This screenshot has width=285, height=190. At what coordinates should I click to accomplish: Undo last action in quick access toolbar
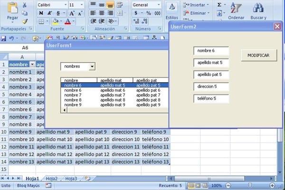click(x=11, y=38)
